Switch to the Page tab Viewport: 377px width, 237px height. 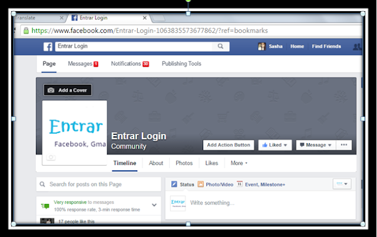pos(49,64)
